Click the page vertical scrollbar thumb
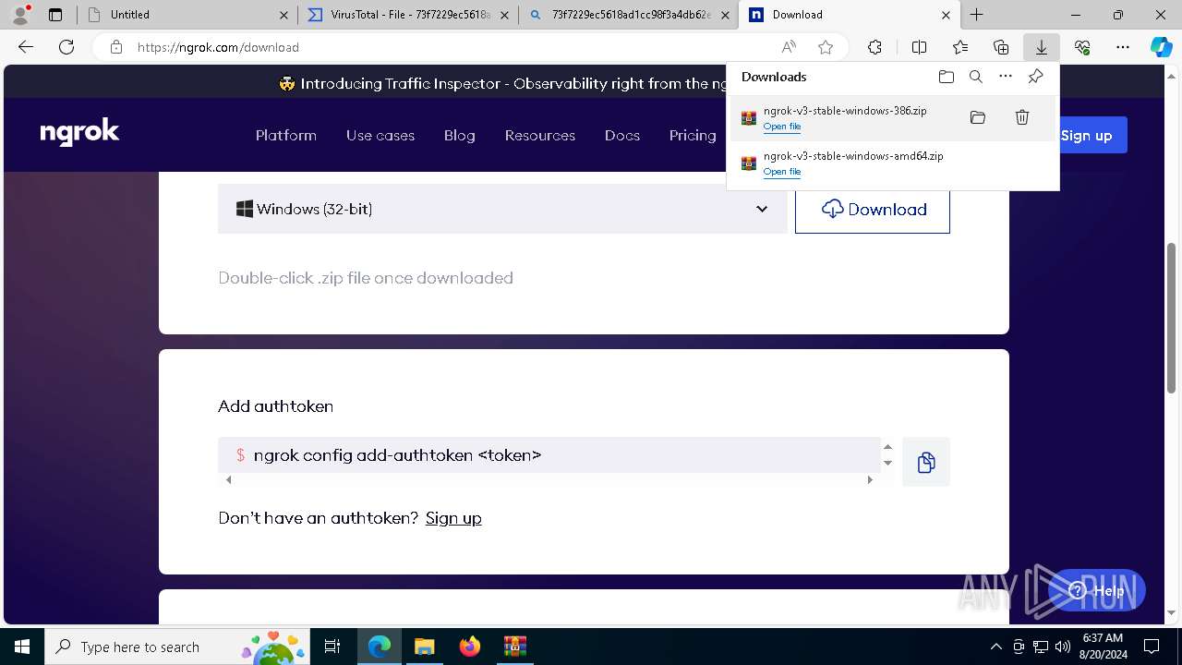The image size is (1182, 665). 1172,318
